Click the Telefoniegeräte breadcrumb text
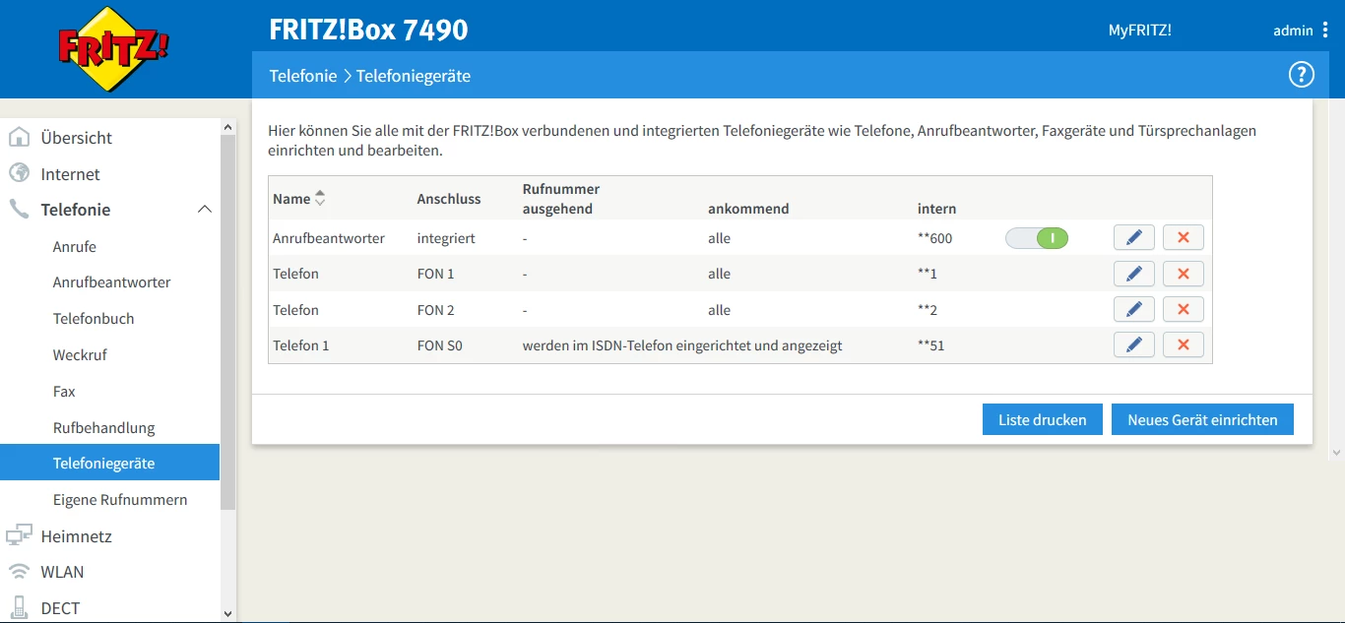The image size is (1345, 623). click(414, 76)
